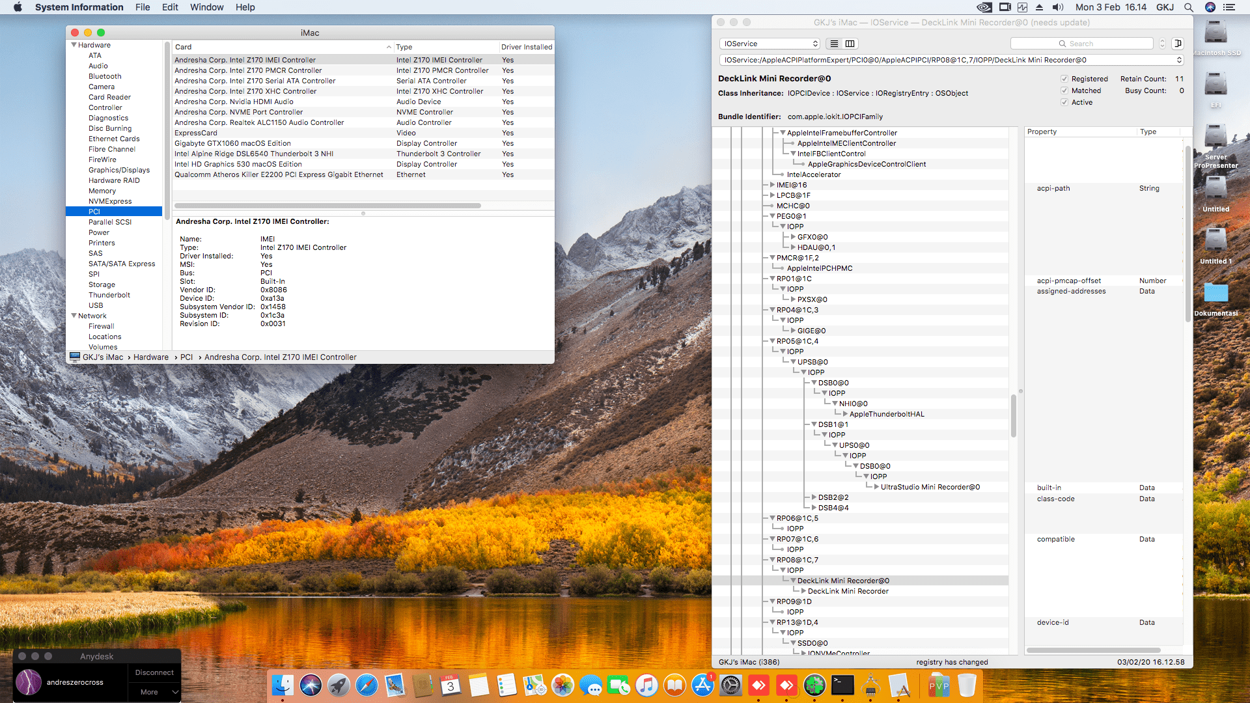Screen dimensions: 1250x703
Task: Click Disconnect in Anydesk window
Action: 154,672
